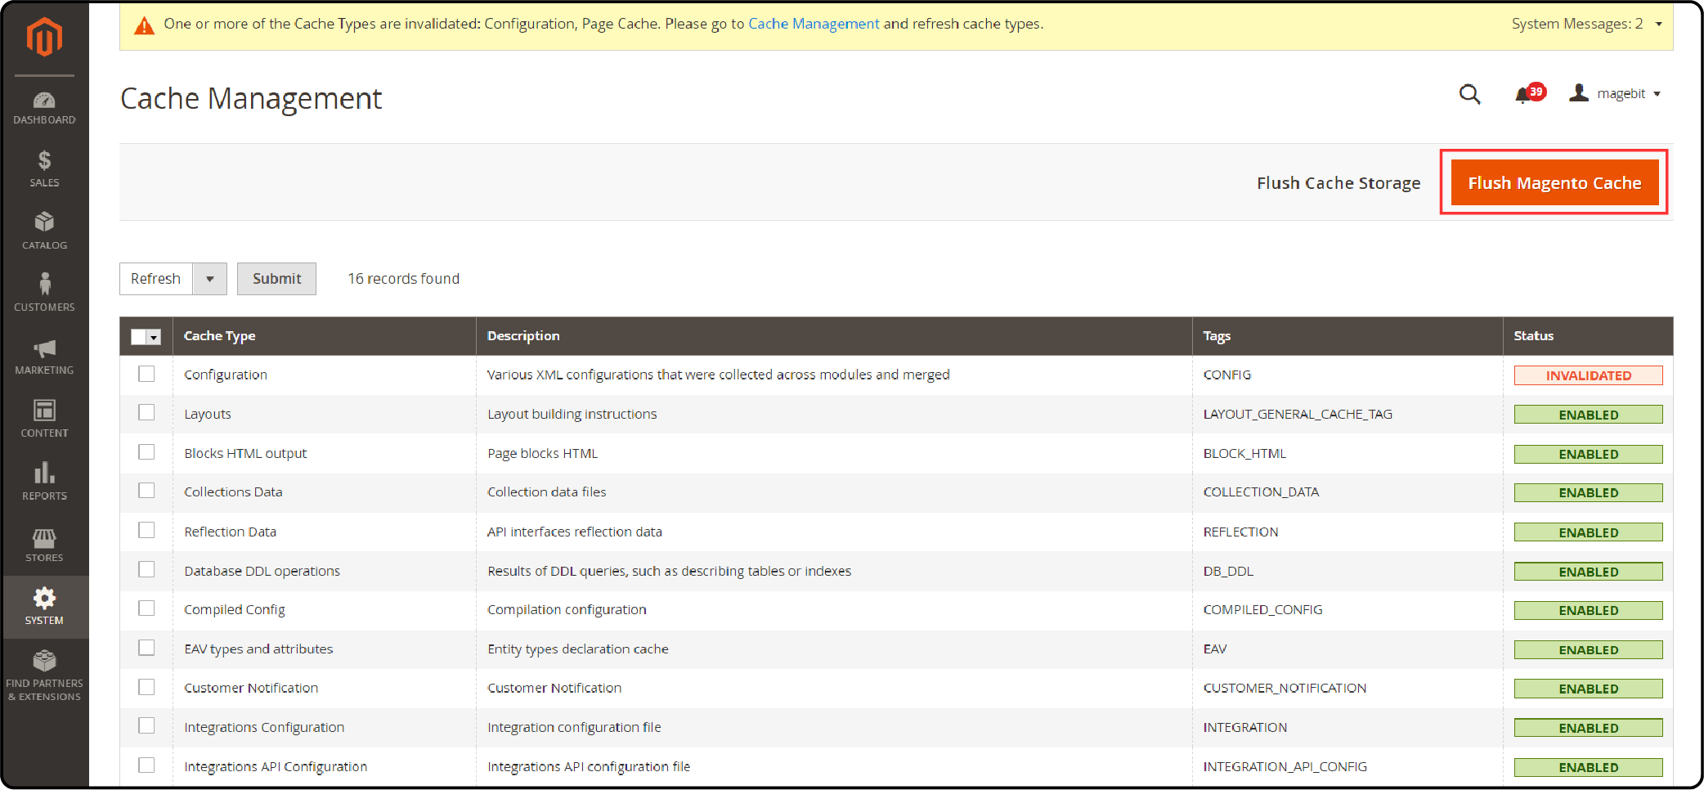The width and height of the screenshot is (1704, 790).
Task: Click 'Page blocks HTML' description
Action: [x=542, y=453]
